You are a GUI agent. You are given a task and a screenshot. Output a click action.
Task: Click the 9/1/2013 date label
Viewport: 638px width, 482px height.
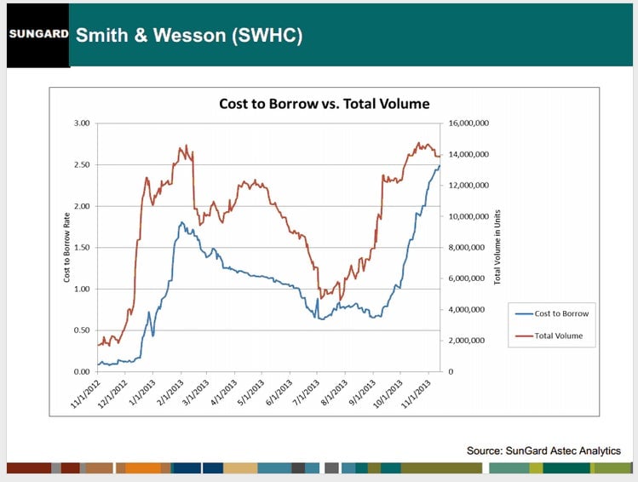click(x=363, y=393)
